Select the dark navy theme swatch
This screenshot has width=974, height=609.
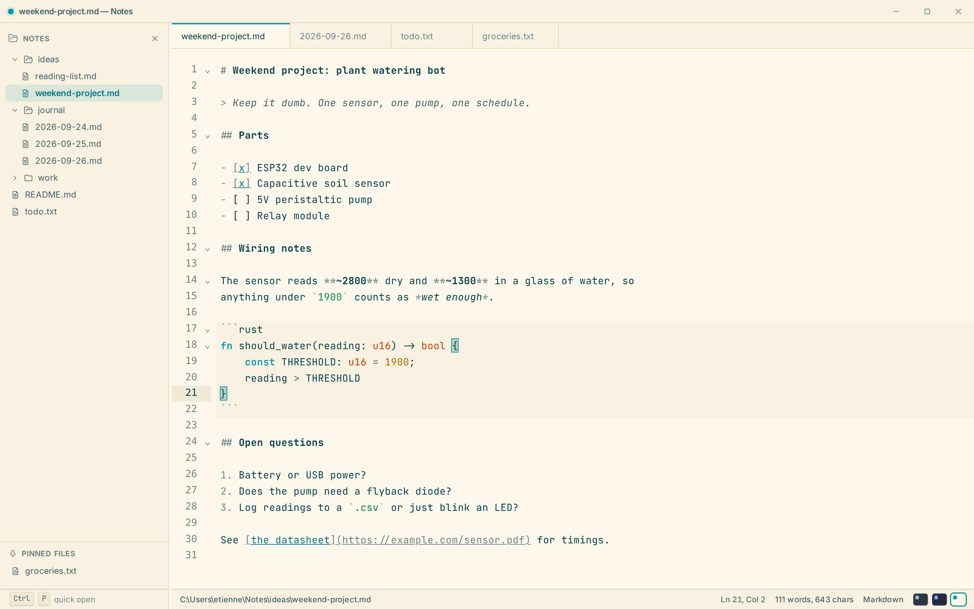[x=939, y=599]
